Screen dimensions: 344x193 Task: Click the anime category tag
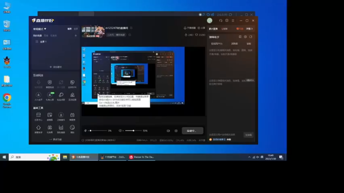(x=116, y=35)
